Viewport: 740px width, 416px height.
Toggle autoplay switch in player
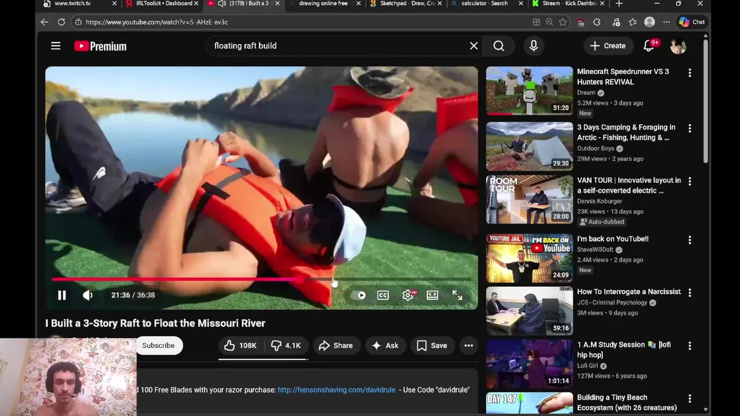(359, 295)
